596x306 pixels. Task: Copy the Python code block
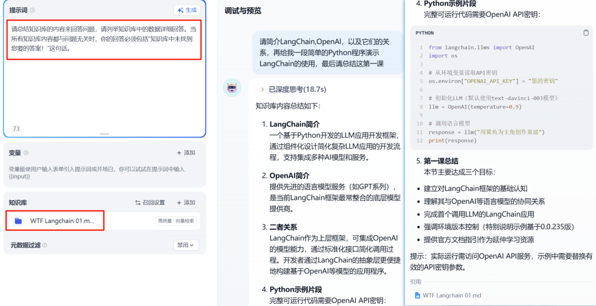click(x=586, y=33)
